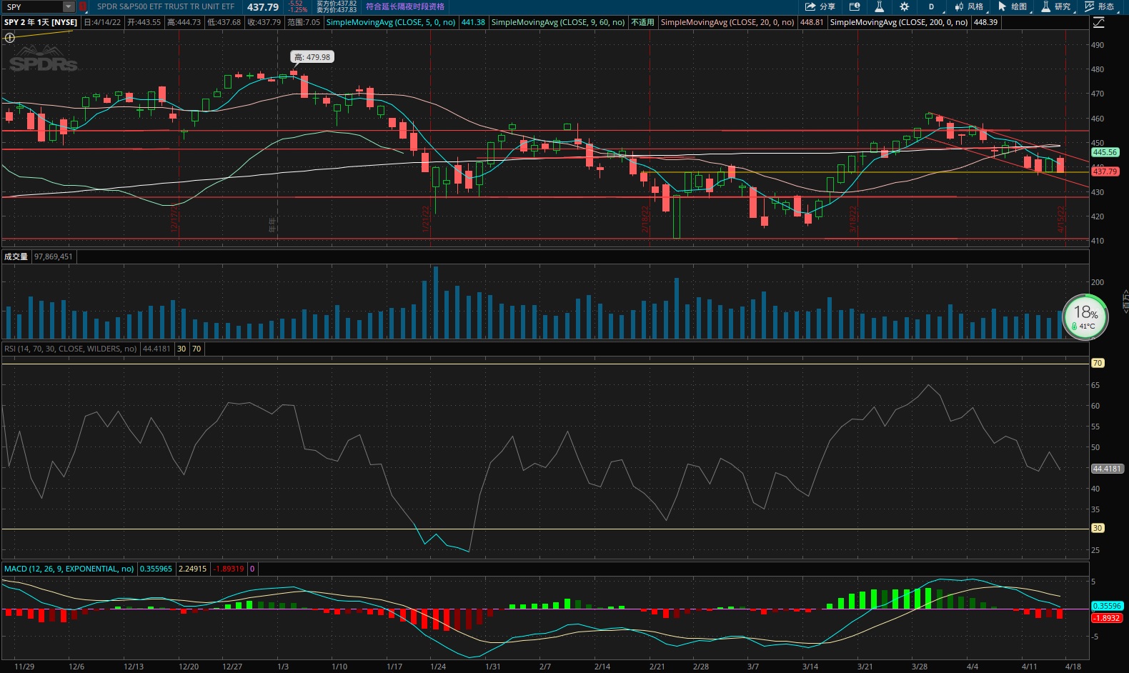This screenshot has width=1129, height=673.
Task: Click the 18% 41°C system widget
Action: pos(1085,316)
